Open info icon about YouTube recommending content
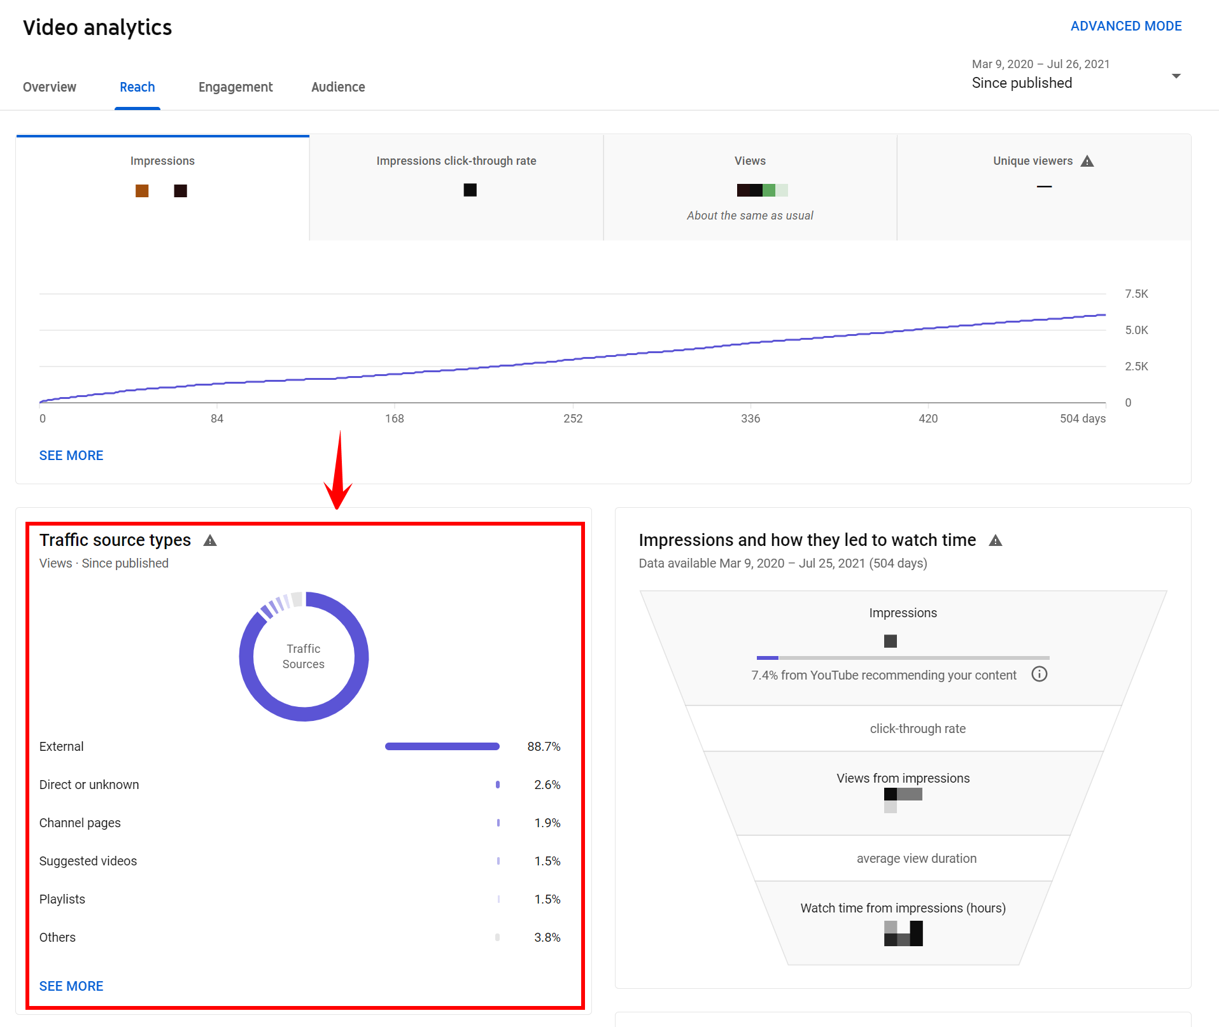The width and height of the screenshot is (1219, 1027). (1039, 674)
